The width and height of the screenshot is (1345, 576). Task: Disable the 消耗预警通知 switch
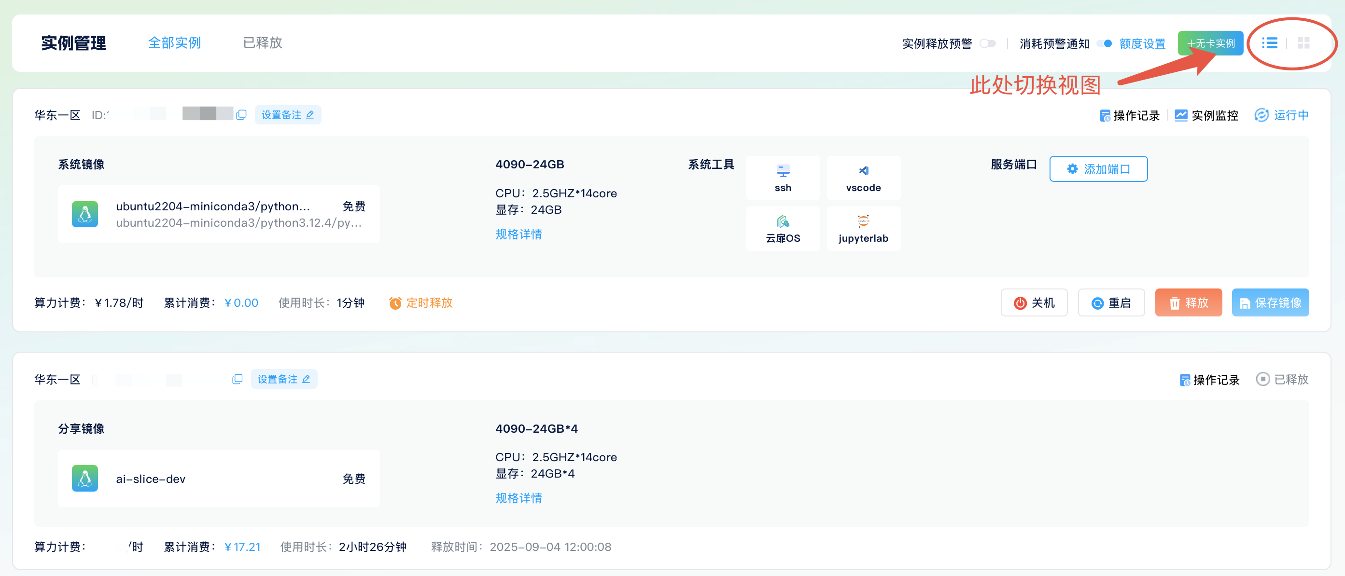click(1106, 44)
